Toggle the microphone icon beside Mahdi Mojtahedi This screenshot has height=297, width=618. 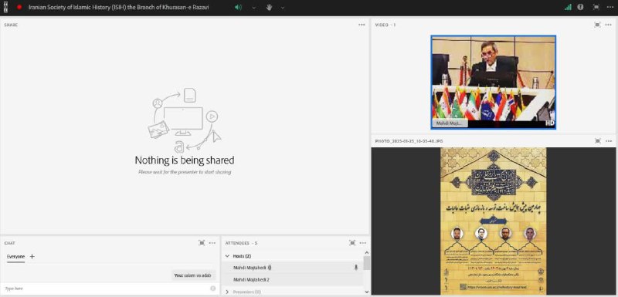tap(356, 268)
